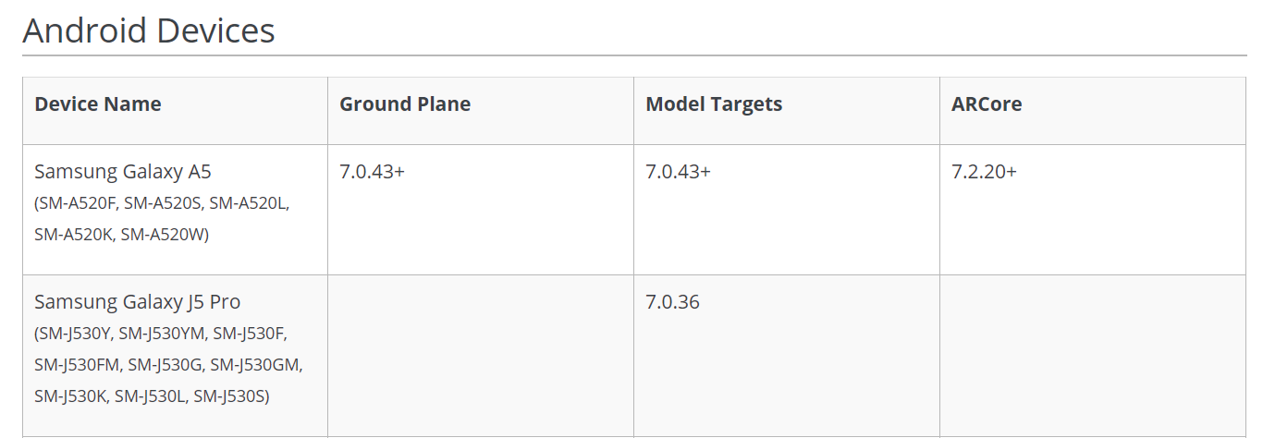This screenshot has height=438, width=1263.
Task: Select the SM-J530GM model number
Action: pyautogui.click(x=256, y=364)
